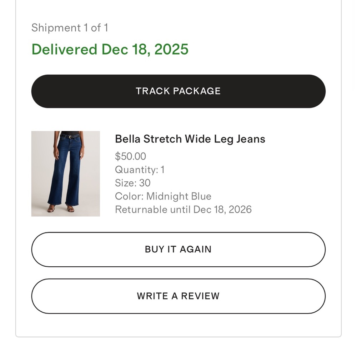
Task: Click the $50.00 price label
Action: coord(131,156)
